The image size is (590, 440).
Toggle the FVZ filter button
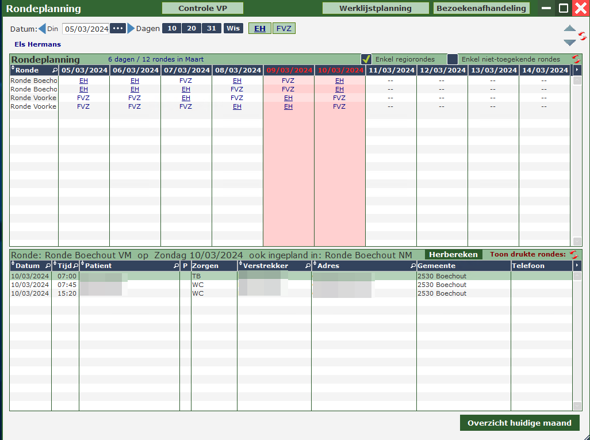tap(284, 28)
